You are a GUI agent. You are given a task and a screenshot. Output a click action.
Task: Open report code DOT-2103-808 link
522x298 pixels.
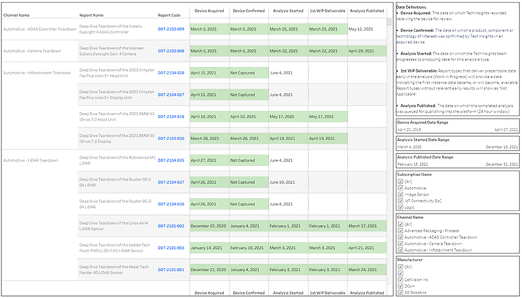pos(171,52)
